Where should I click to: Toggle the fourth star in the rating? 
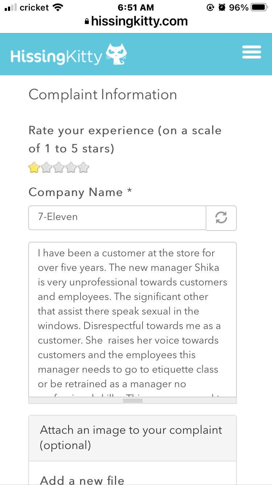point(71,167)
